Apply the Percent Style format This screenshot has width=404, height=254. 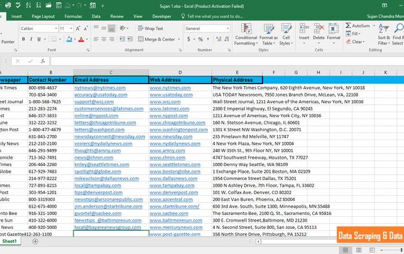200,39
